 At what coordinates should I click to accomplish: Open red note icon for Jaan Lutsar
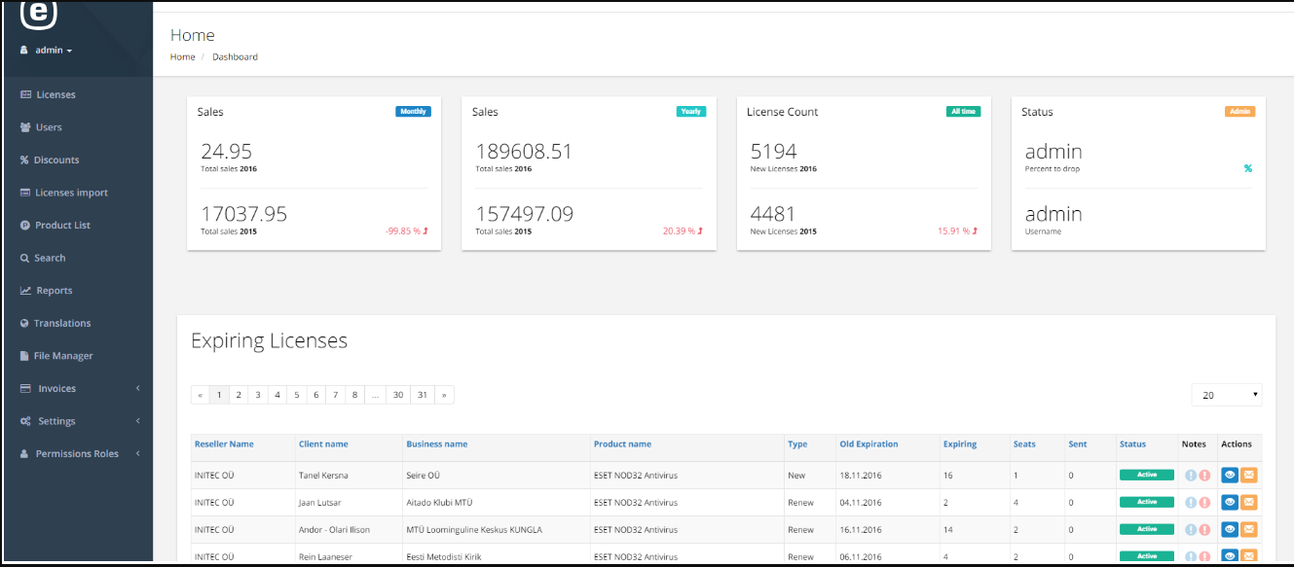[1204, 503]
